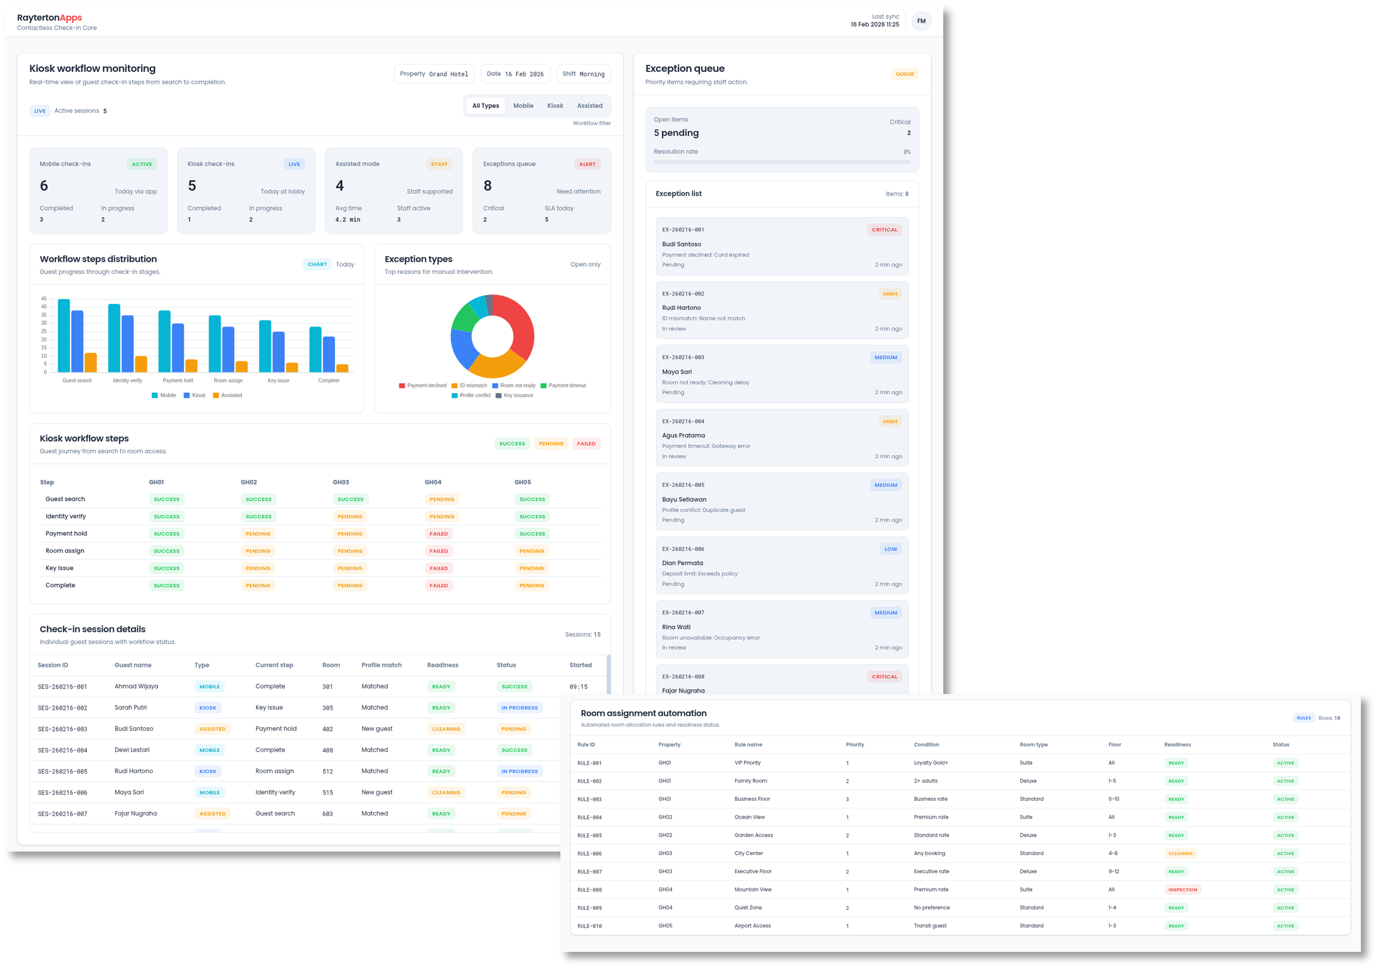Switch to the Assisted workflow filter
Viewport: 1378px width, 969px height.
(x=589, y=106)
